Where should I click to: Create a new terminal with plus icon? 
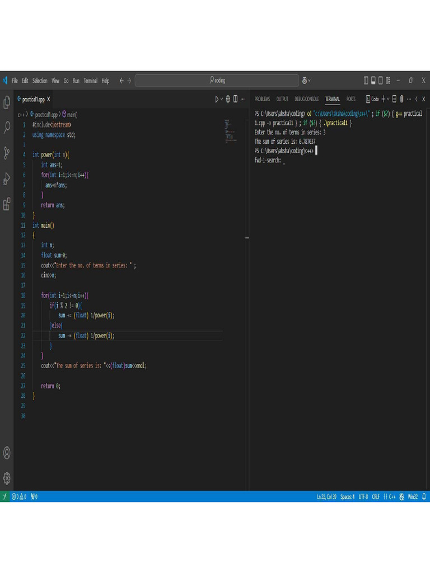[383, 99]
